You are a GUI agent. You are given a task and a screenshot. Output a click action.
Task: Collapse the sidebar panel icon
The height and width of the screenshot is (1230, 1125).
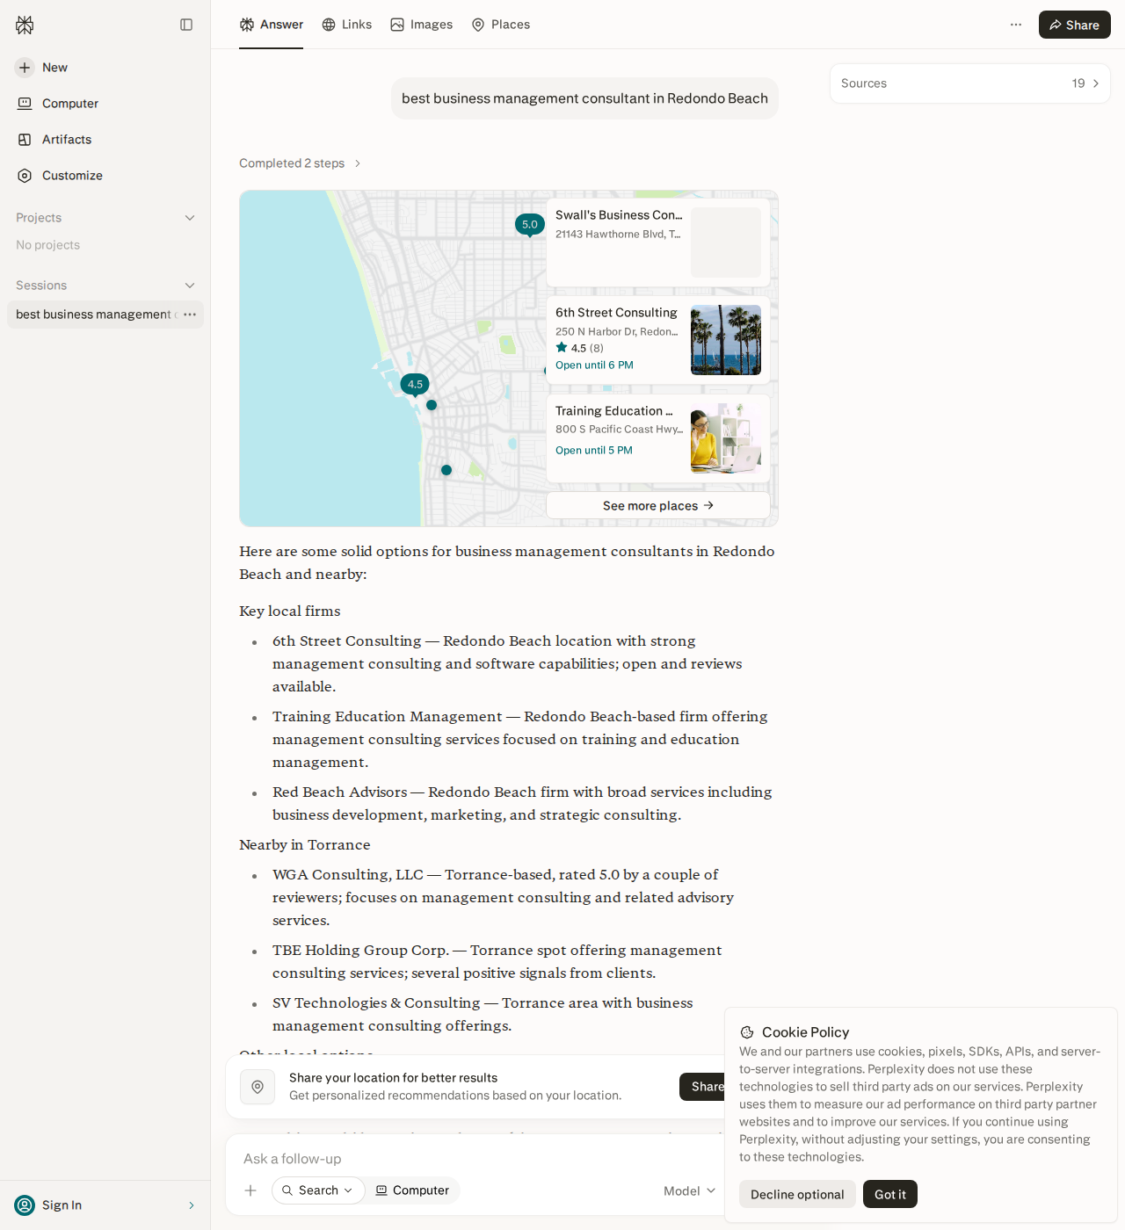[186, 25]
